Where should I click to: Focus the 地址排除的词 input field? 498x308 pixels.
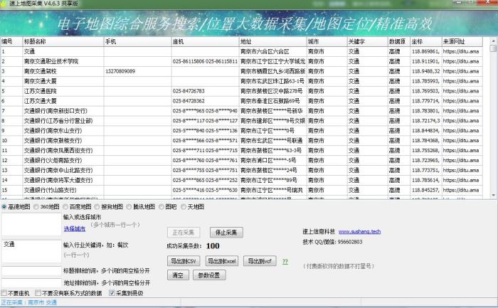[31, 283]
